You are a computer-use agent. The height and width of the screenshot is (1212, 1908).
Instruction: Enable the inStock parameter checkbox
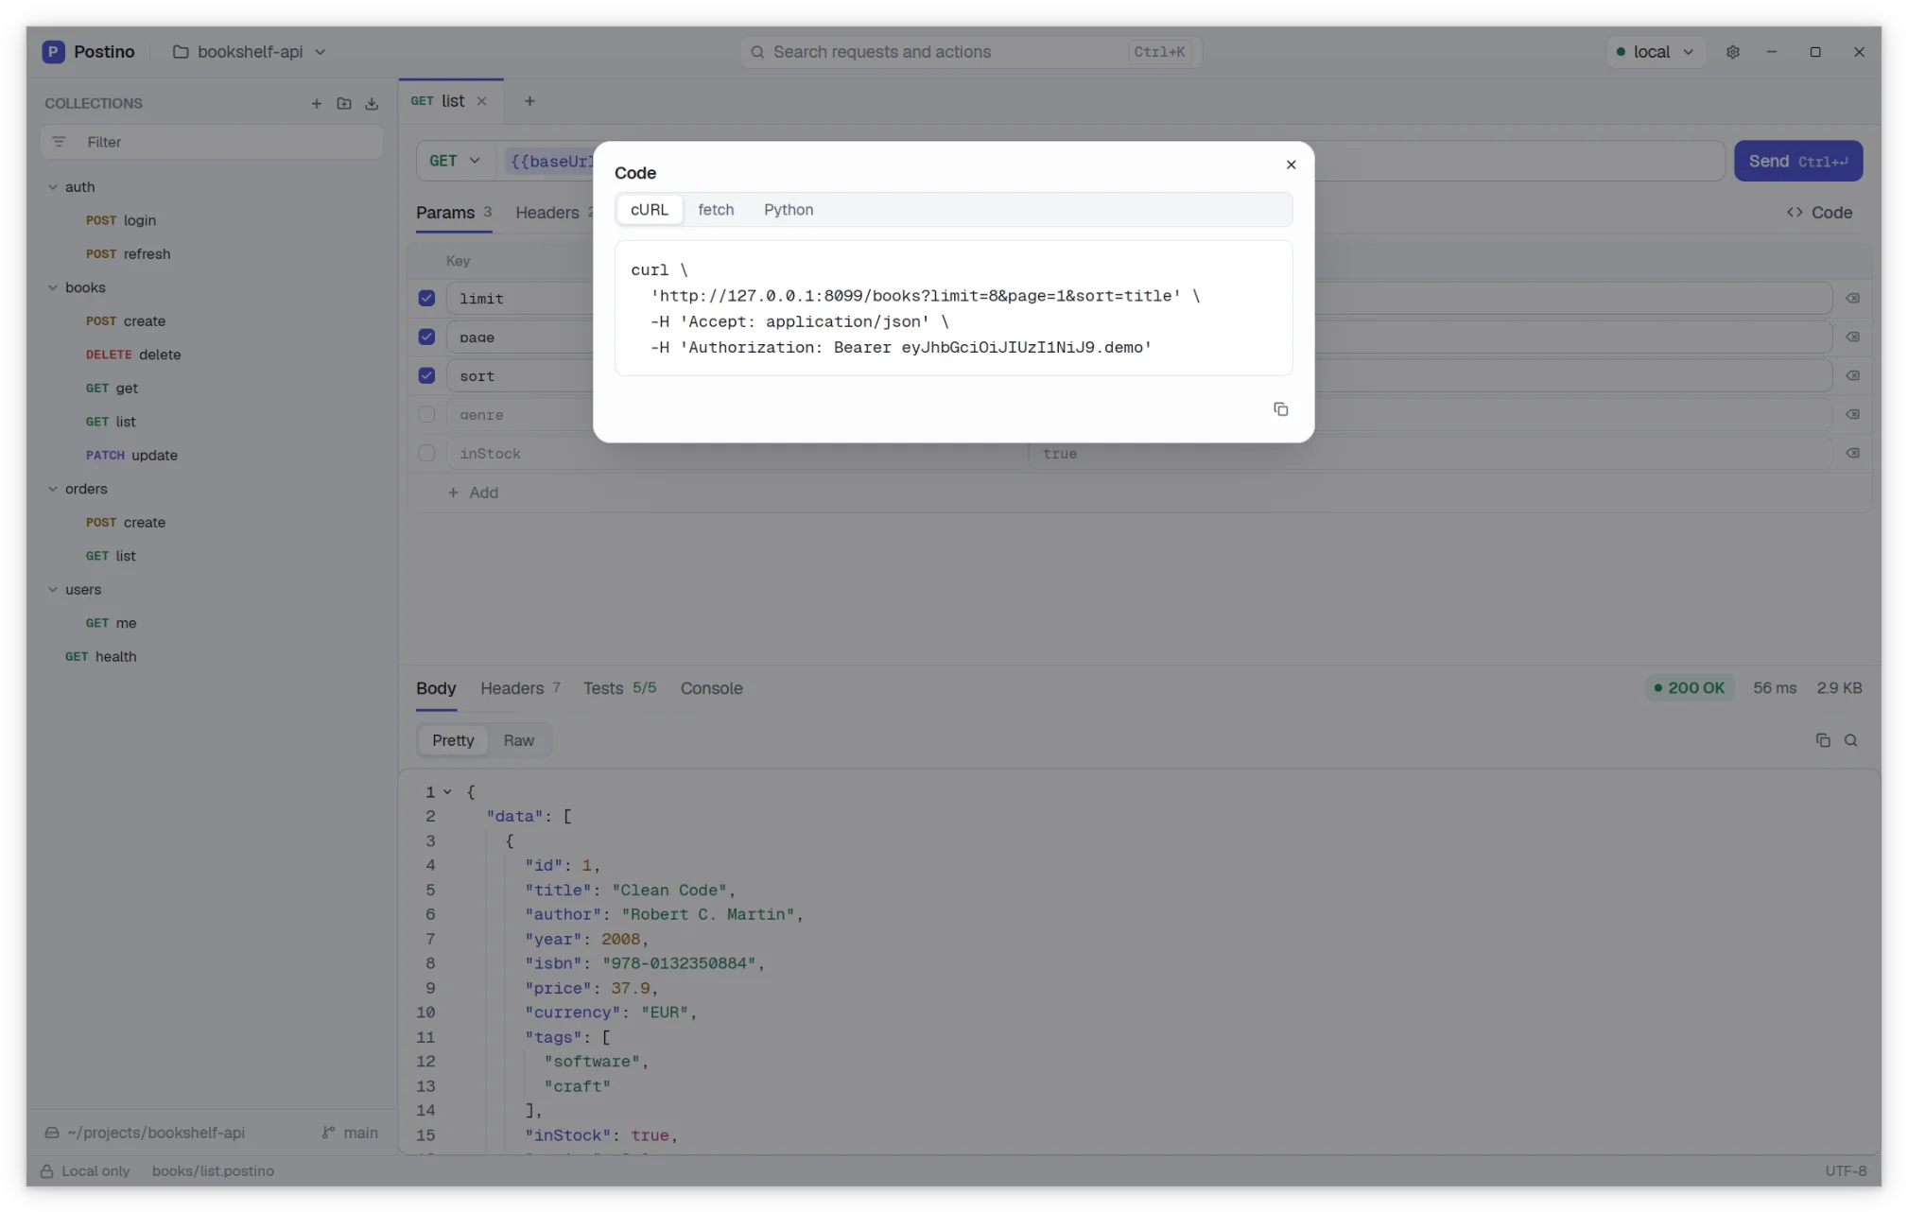pos(426,454)
